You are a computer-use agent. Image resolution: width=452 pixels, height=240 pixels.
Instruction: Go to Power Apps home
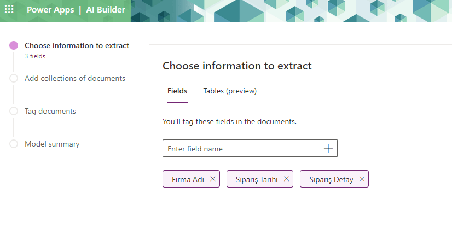point(50,10)
